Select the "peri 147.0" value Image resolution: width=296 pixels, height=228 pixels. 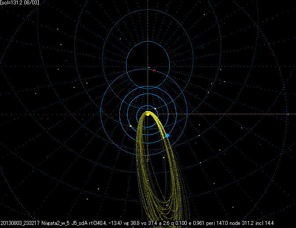217,223
